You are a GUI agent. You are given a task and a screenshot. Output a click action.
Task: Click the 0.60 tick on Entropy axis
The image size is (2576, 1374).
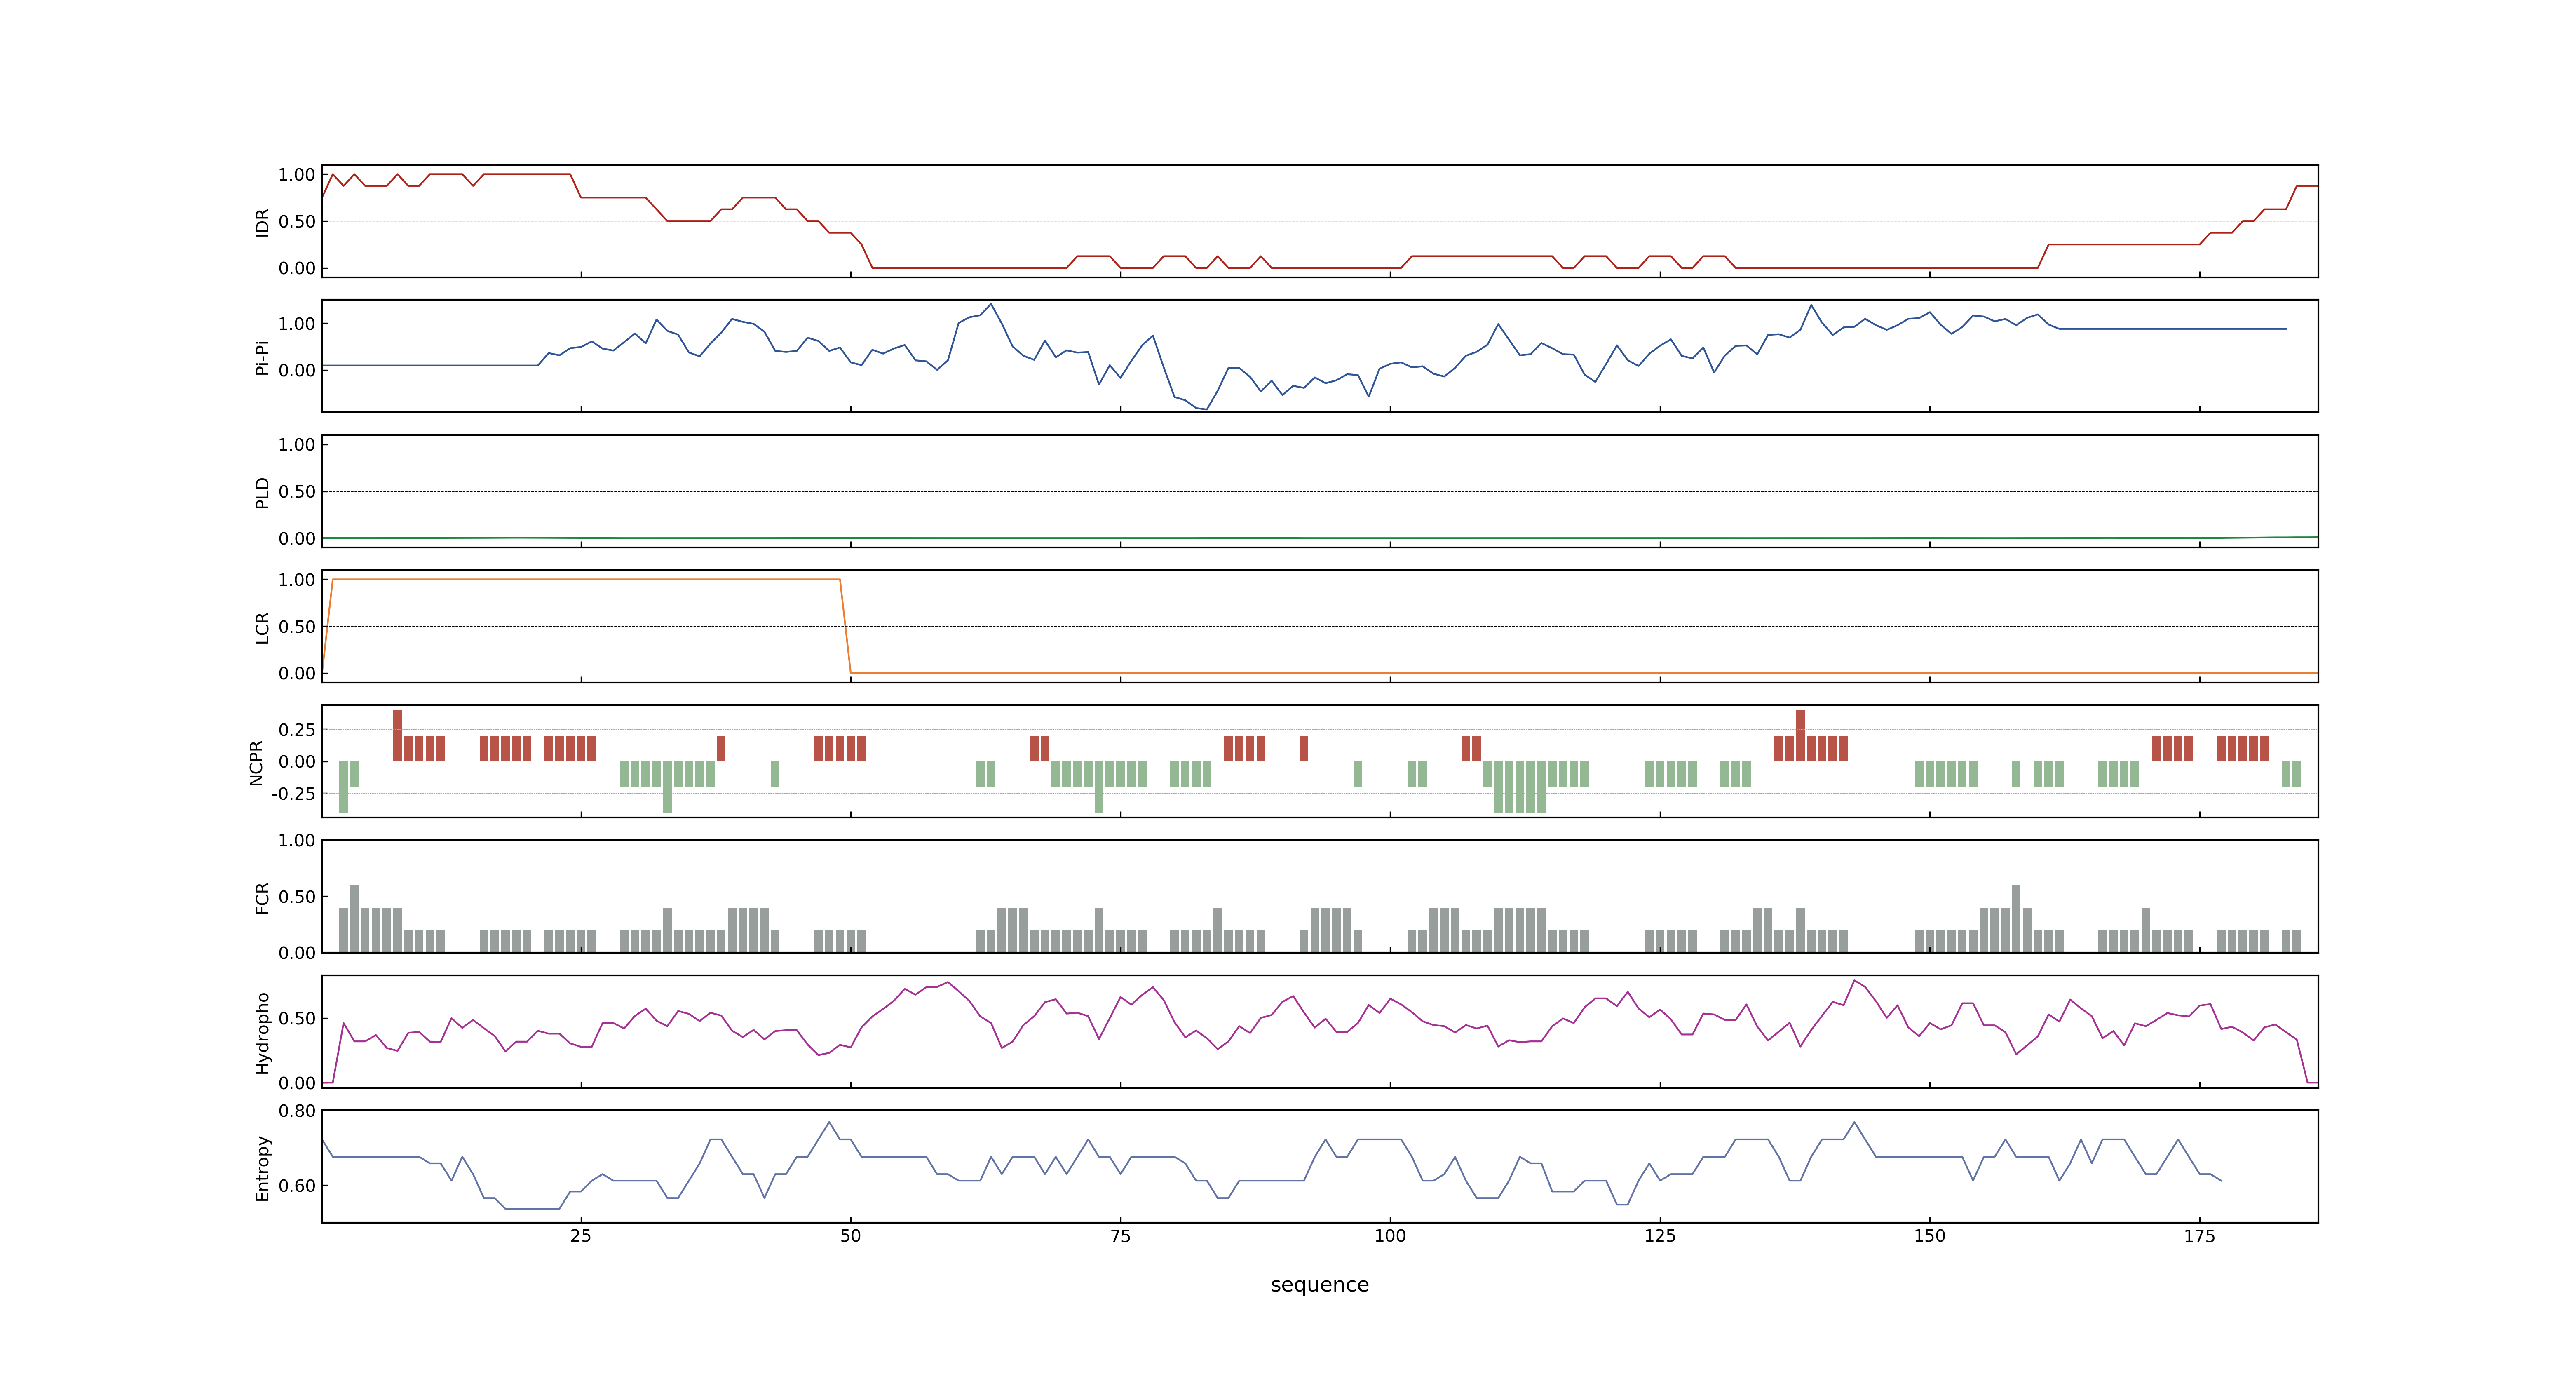pyautogui.click(x=297, y=1186)
